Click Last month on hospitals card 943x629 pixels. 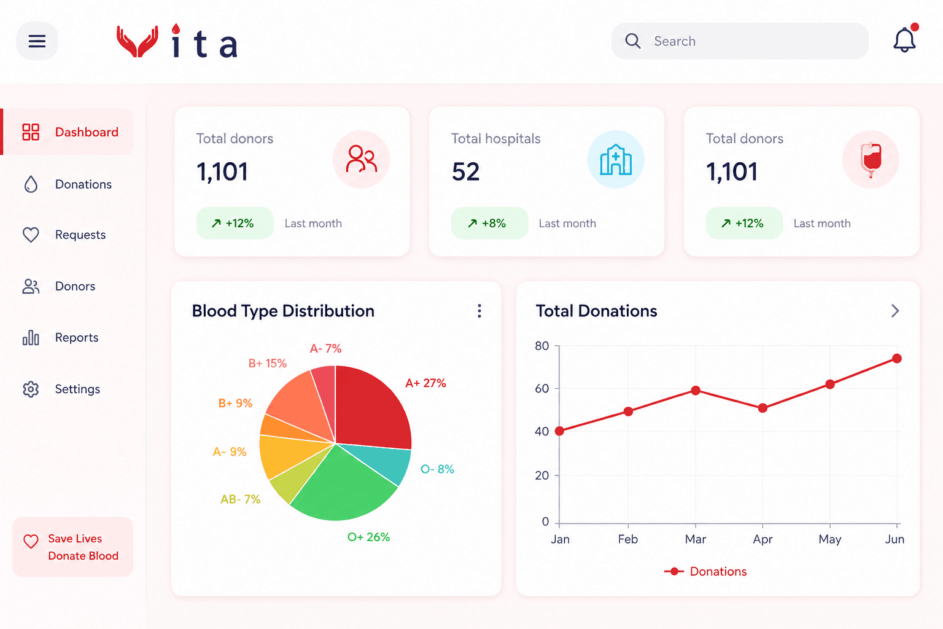567,224
